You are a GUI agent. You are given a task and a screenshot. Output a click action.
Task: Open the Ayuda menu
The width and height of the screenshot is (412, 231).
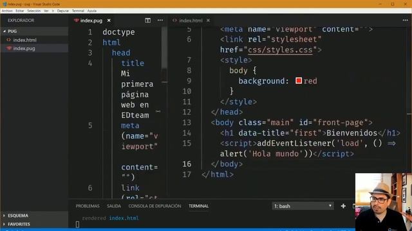[92, 11]
